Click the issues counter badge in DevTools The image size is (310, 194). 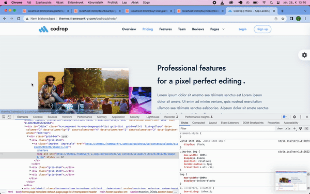click(285, 117)
